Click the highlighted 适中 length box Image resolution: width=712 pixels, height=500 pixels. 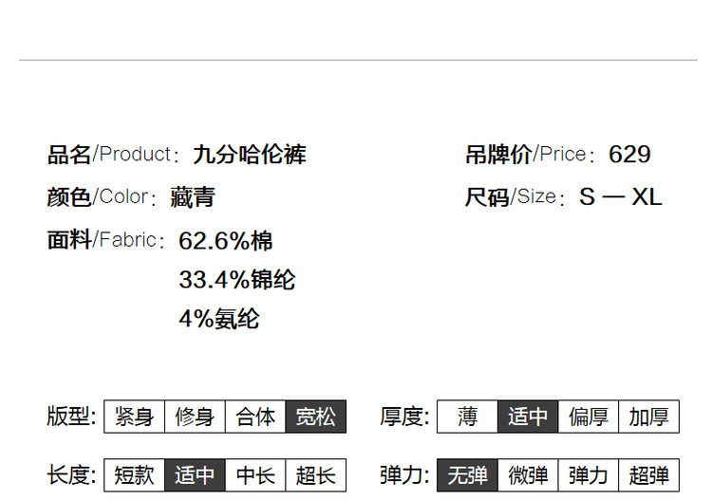coord(195,475)
